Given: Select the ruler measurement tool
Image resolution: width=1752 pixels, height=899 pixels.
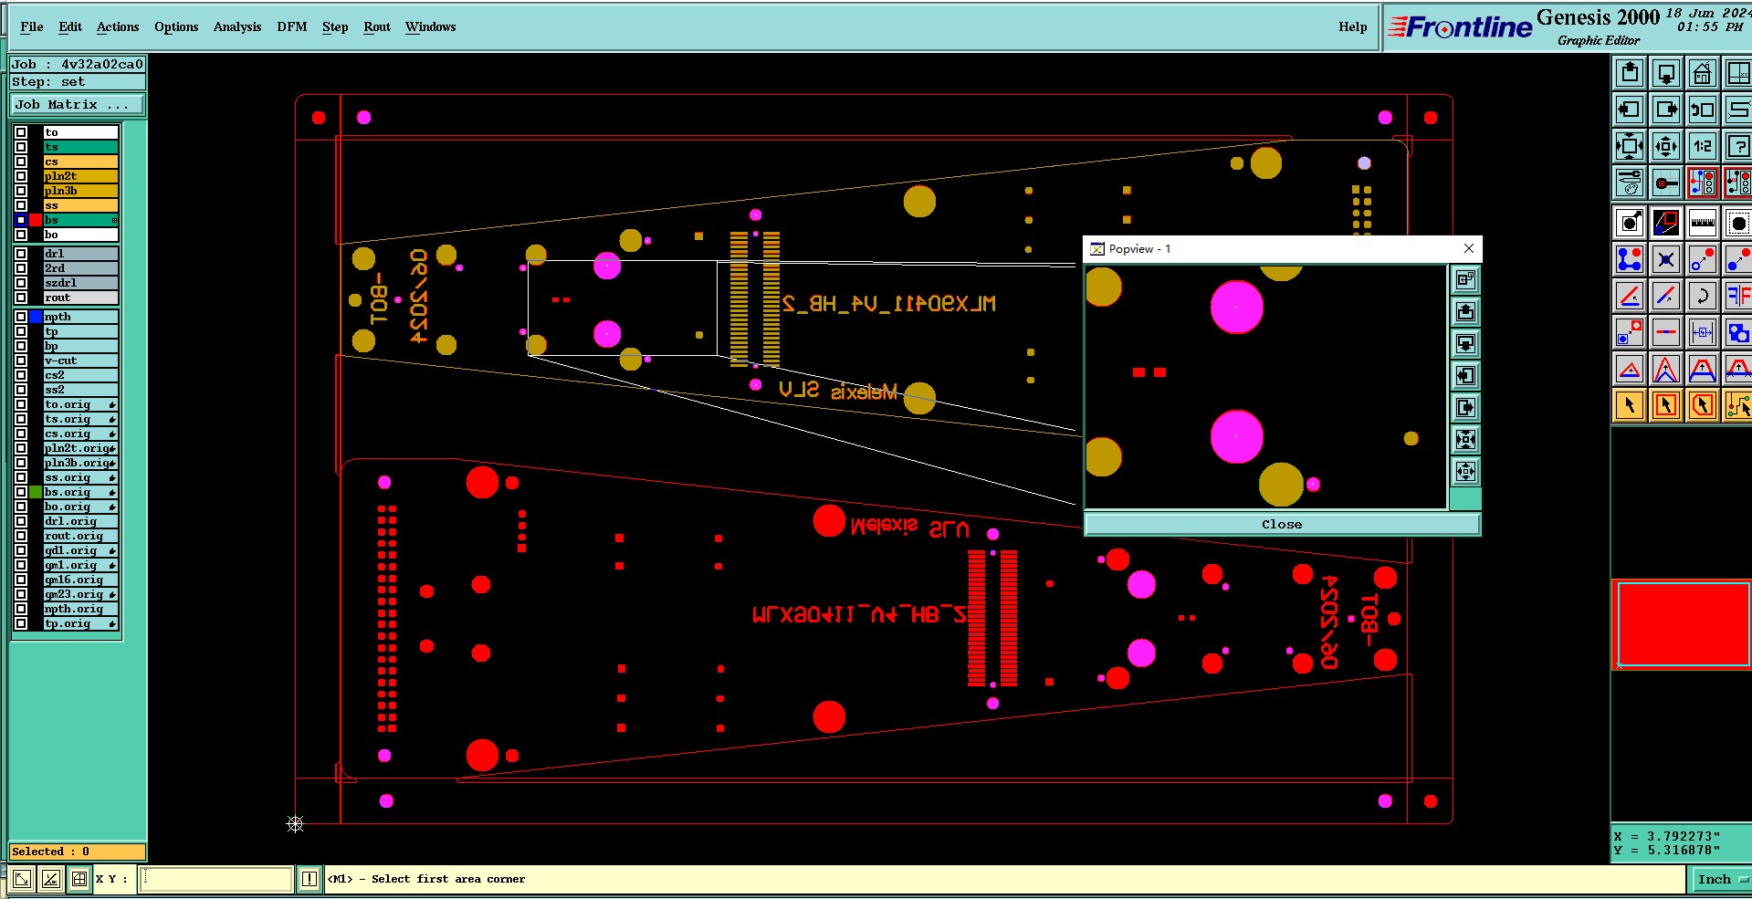Looking at the screenshot, I should coord(1702,223).
